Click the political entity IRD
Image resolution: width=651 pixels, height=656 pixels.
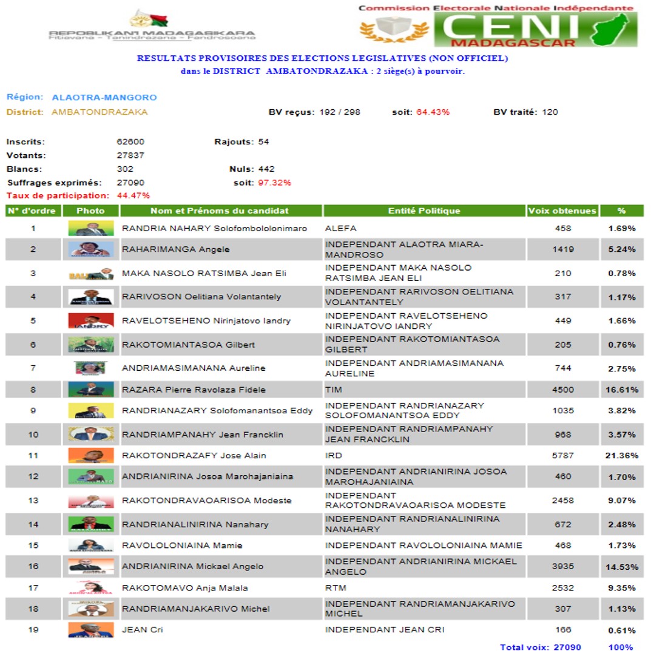coord(334,455)
